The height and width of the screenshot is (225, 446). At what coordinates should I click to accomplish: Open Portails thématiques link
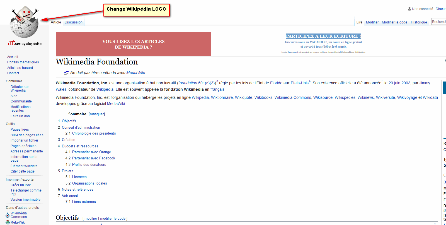23,62
